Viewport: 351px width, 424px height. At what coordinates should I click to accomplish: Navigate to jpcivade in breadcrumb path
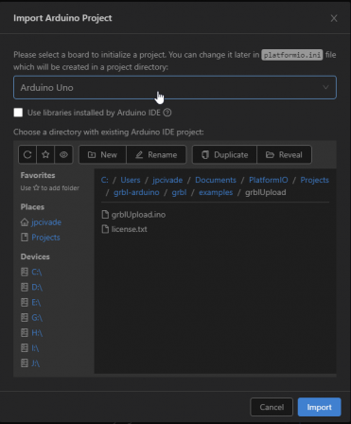167,180
